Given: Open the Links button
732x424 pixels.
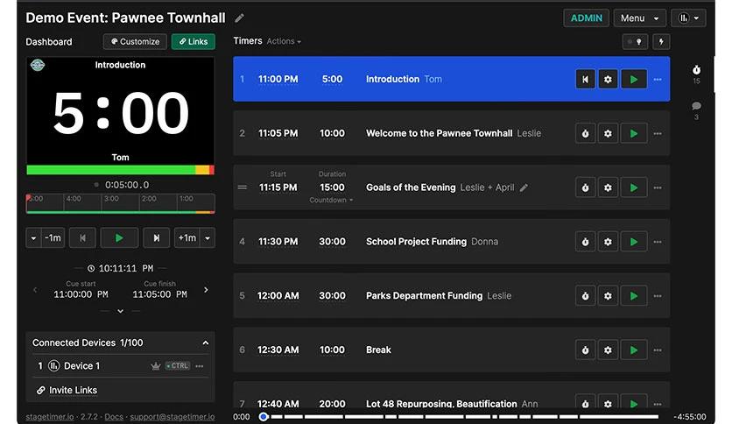Looking at the screenshot, I should [194, 41].
